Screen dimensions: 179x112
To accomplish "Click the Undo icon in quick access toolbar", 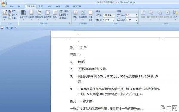I will [x=7, y=28].
